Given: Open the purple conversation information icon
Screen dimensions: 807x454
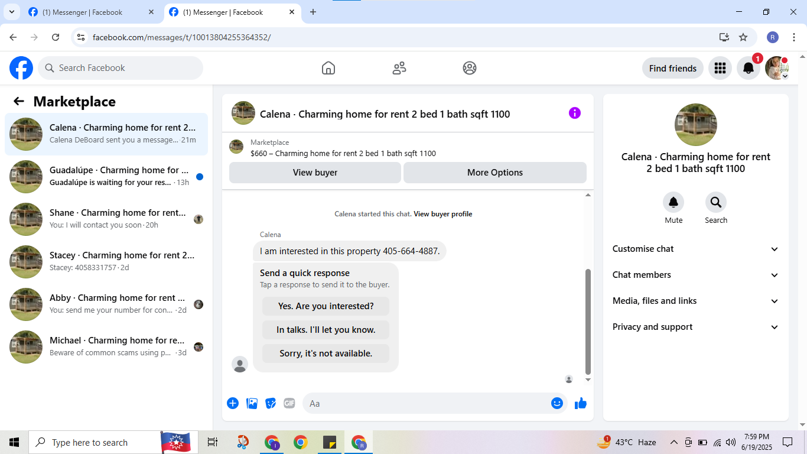Looking at the screenshot, I should click(x=575, y=113).
